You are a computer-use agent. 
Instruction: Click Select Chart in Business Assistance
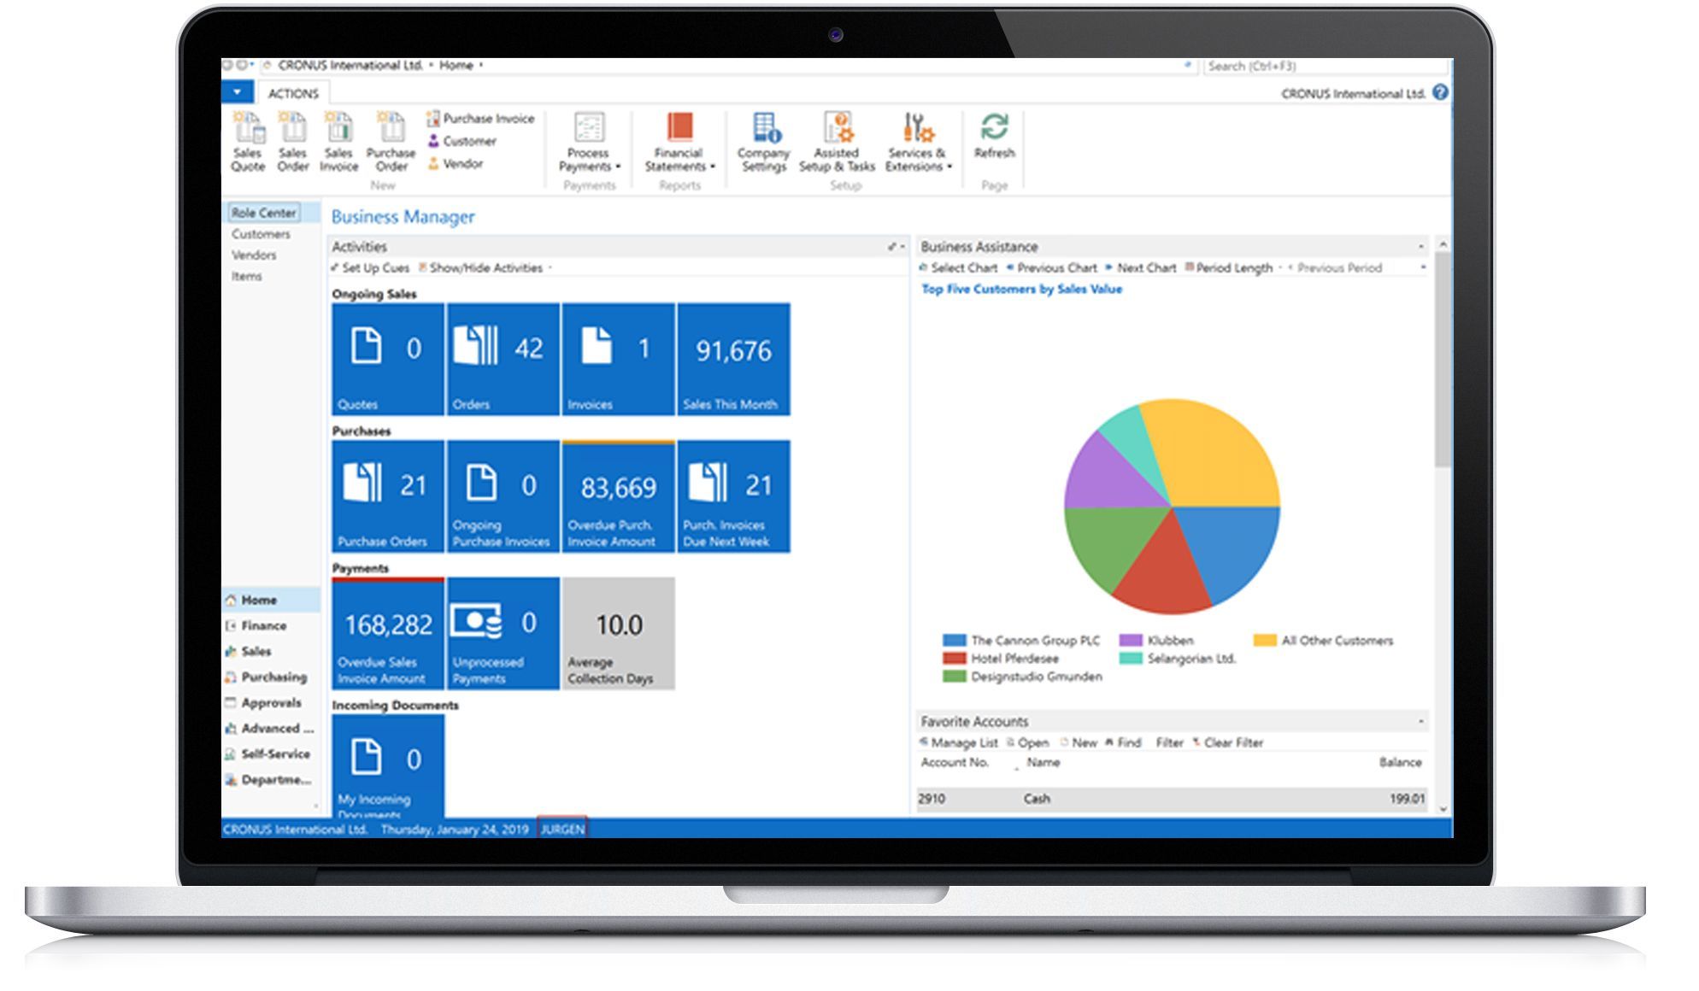963,267
